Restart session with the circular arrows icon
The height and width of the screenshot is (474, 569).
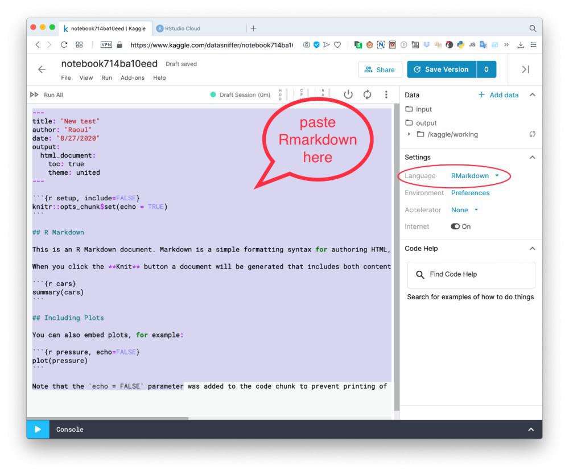click(x=367, y=94)
